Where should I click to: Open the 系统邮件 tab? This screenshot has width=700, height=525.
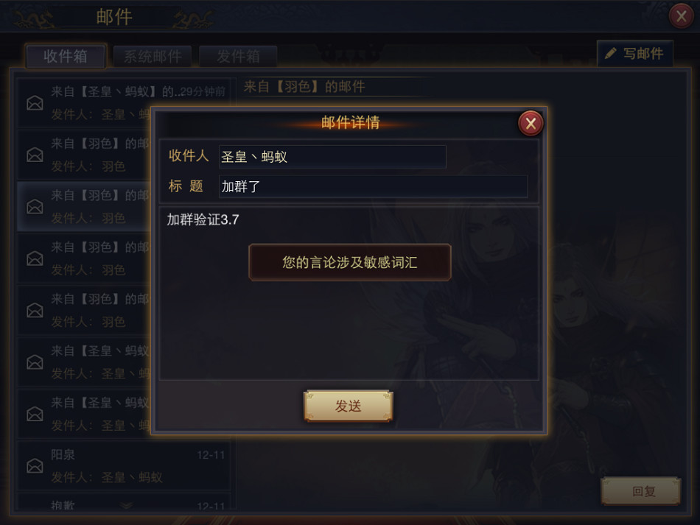(x=153, y=57)
